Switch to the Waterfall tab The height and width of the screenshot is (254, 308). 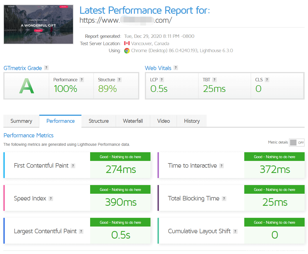tap(133, 121)
